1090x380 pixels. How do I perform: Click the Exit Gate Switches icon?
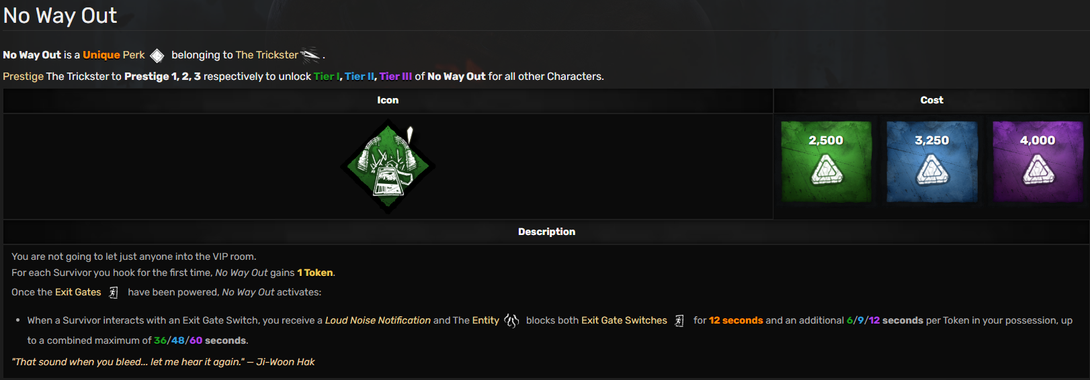pyautogui.click(x=679, y=321)
